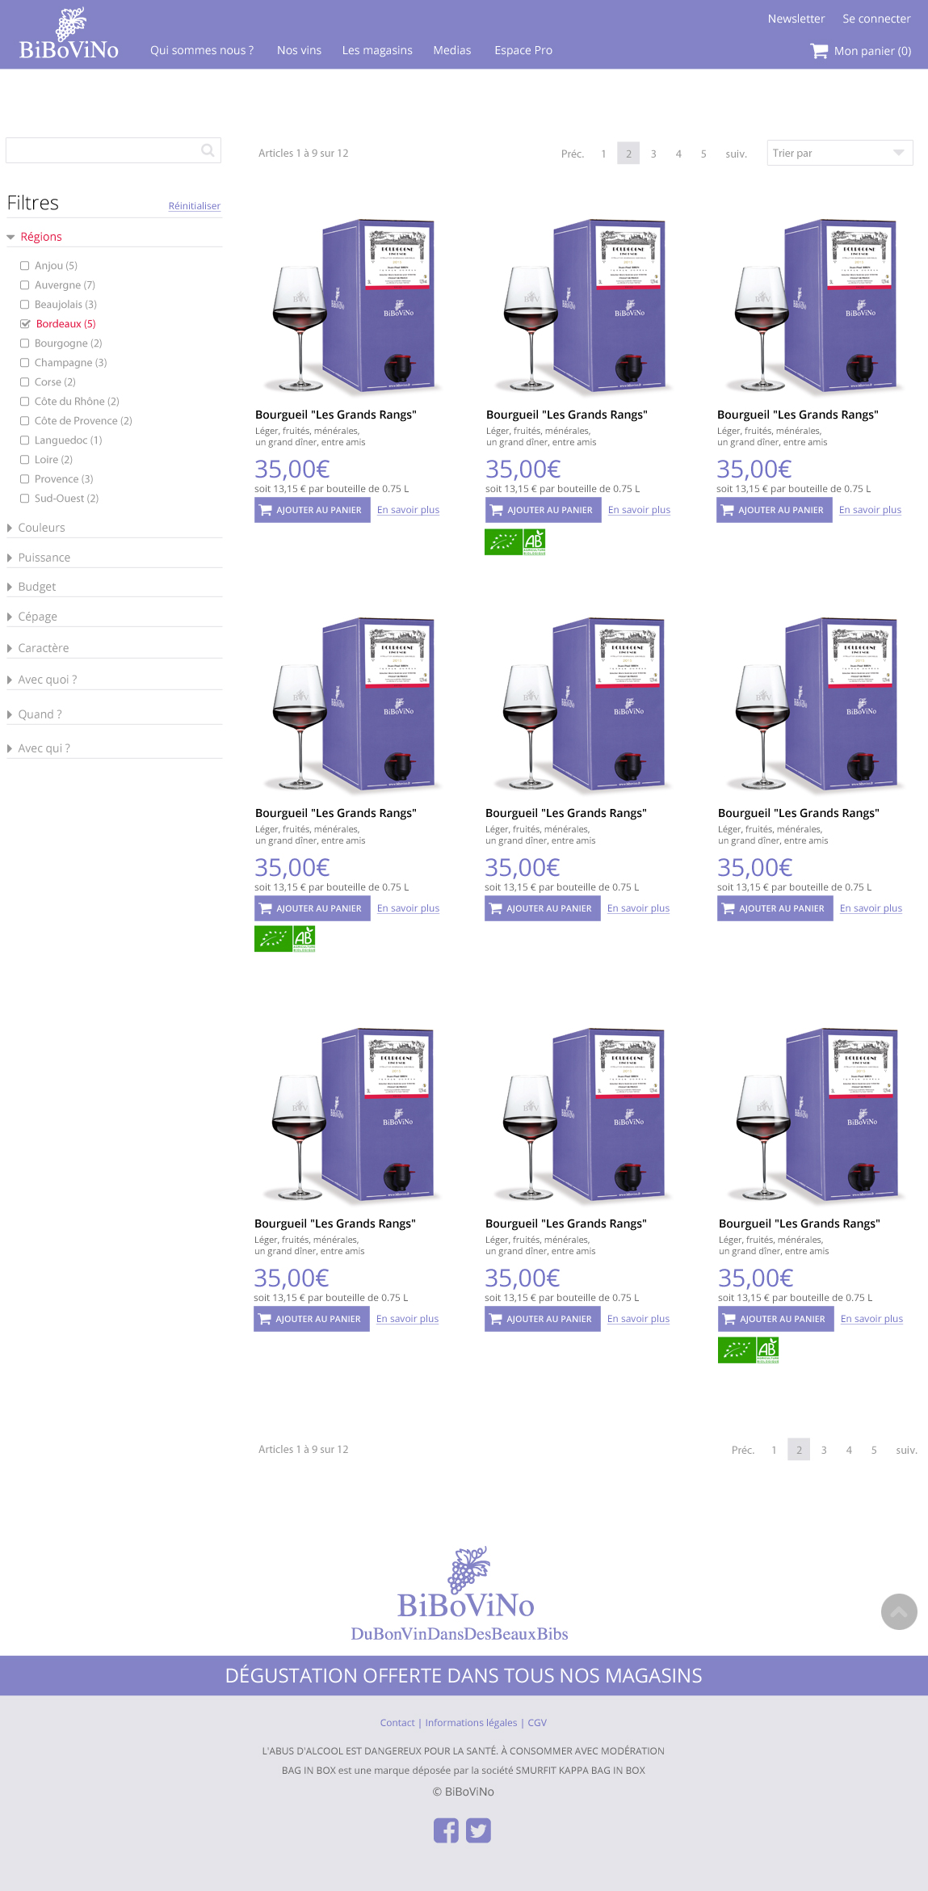Open the Espace Pro menu item
This screenshot has width=928, height=1891.
(523, 50)
